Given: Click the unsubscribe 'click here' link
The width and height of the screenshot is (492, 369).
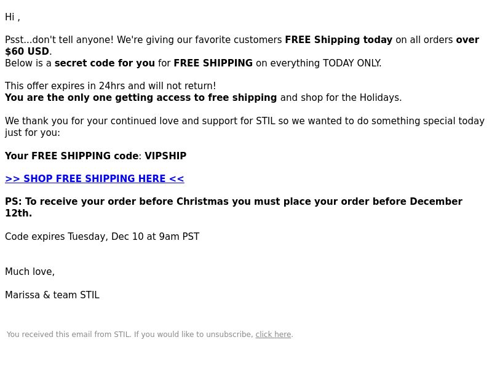Looking at the screenshot, I should 273,335.
